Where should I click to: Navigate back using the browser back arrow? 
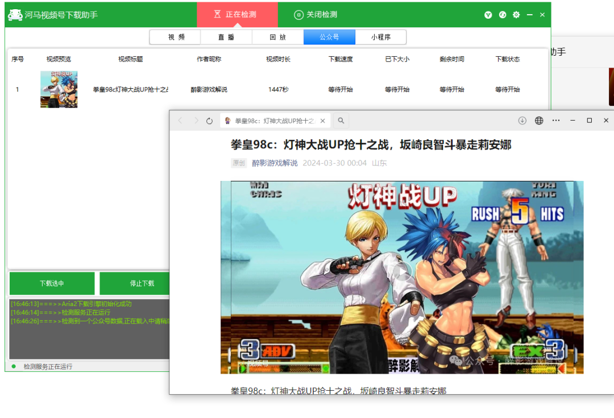(x=180, y=121)
